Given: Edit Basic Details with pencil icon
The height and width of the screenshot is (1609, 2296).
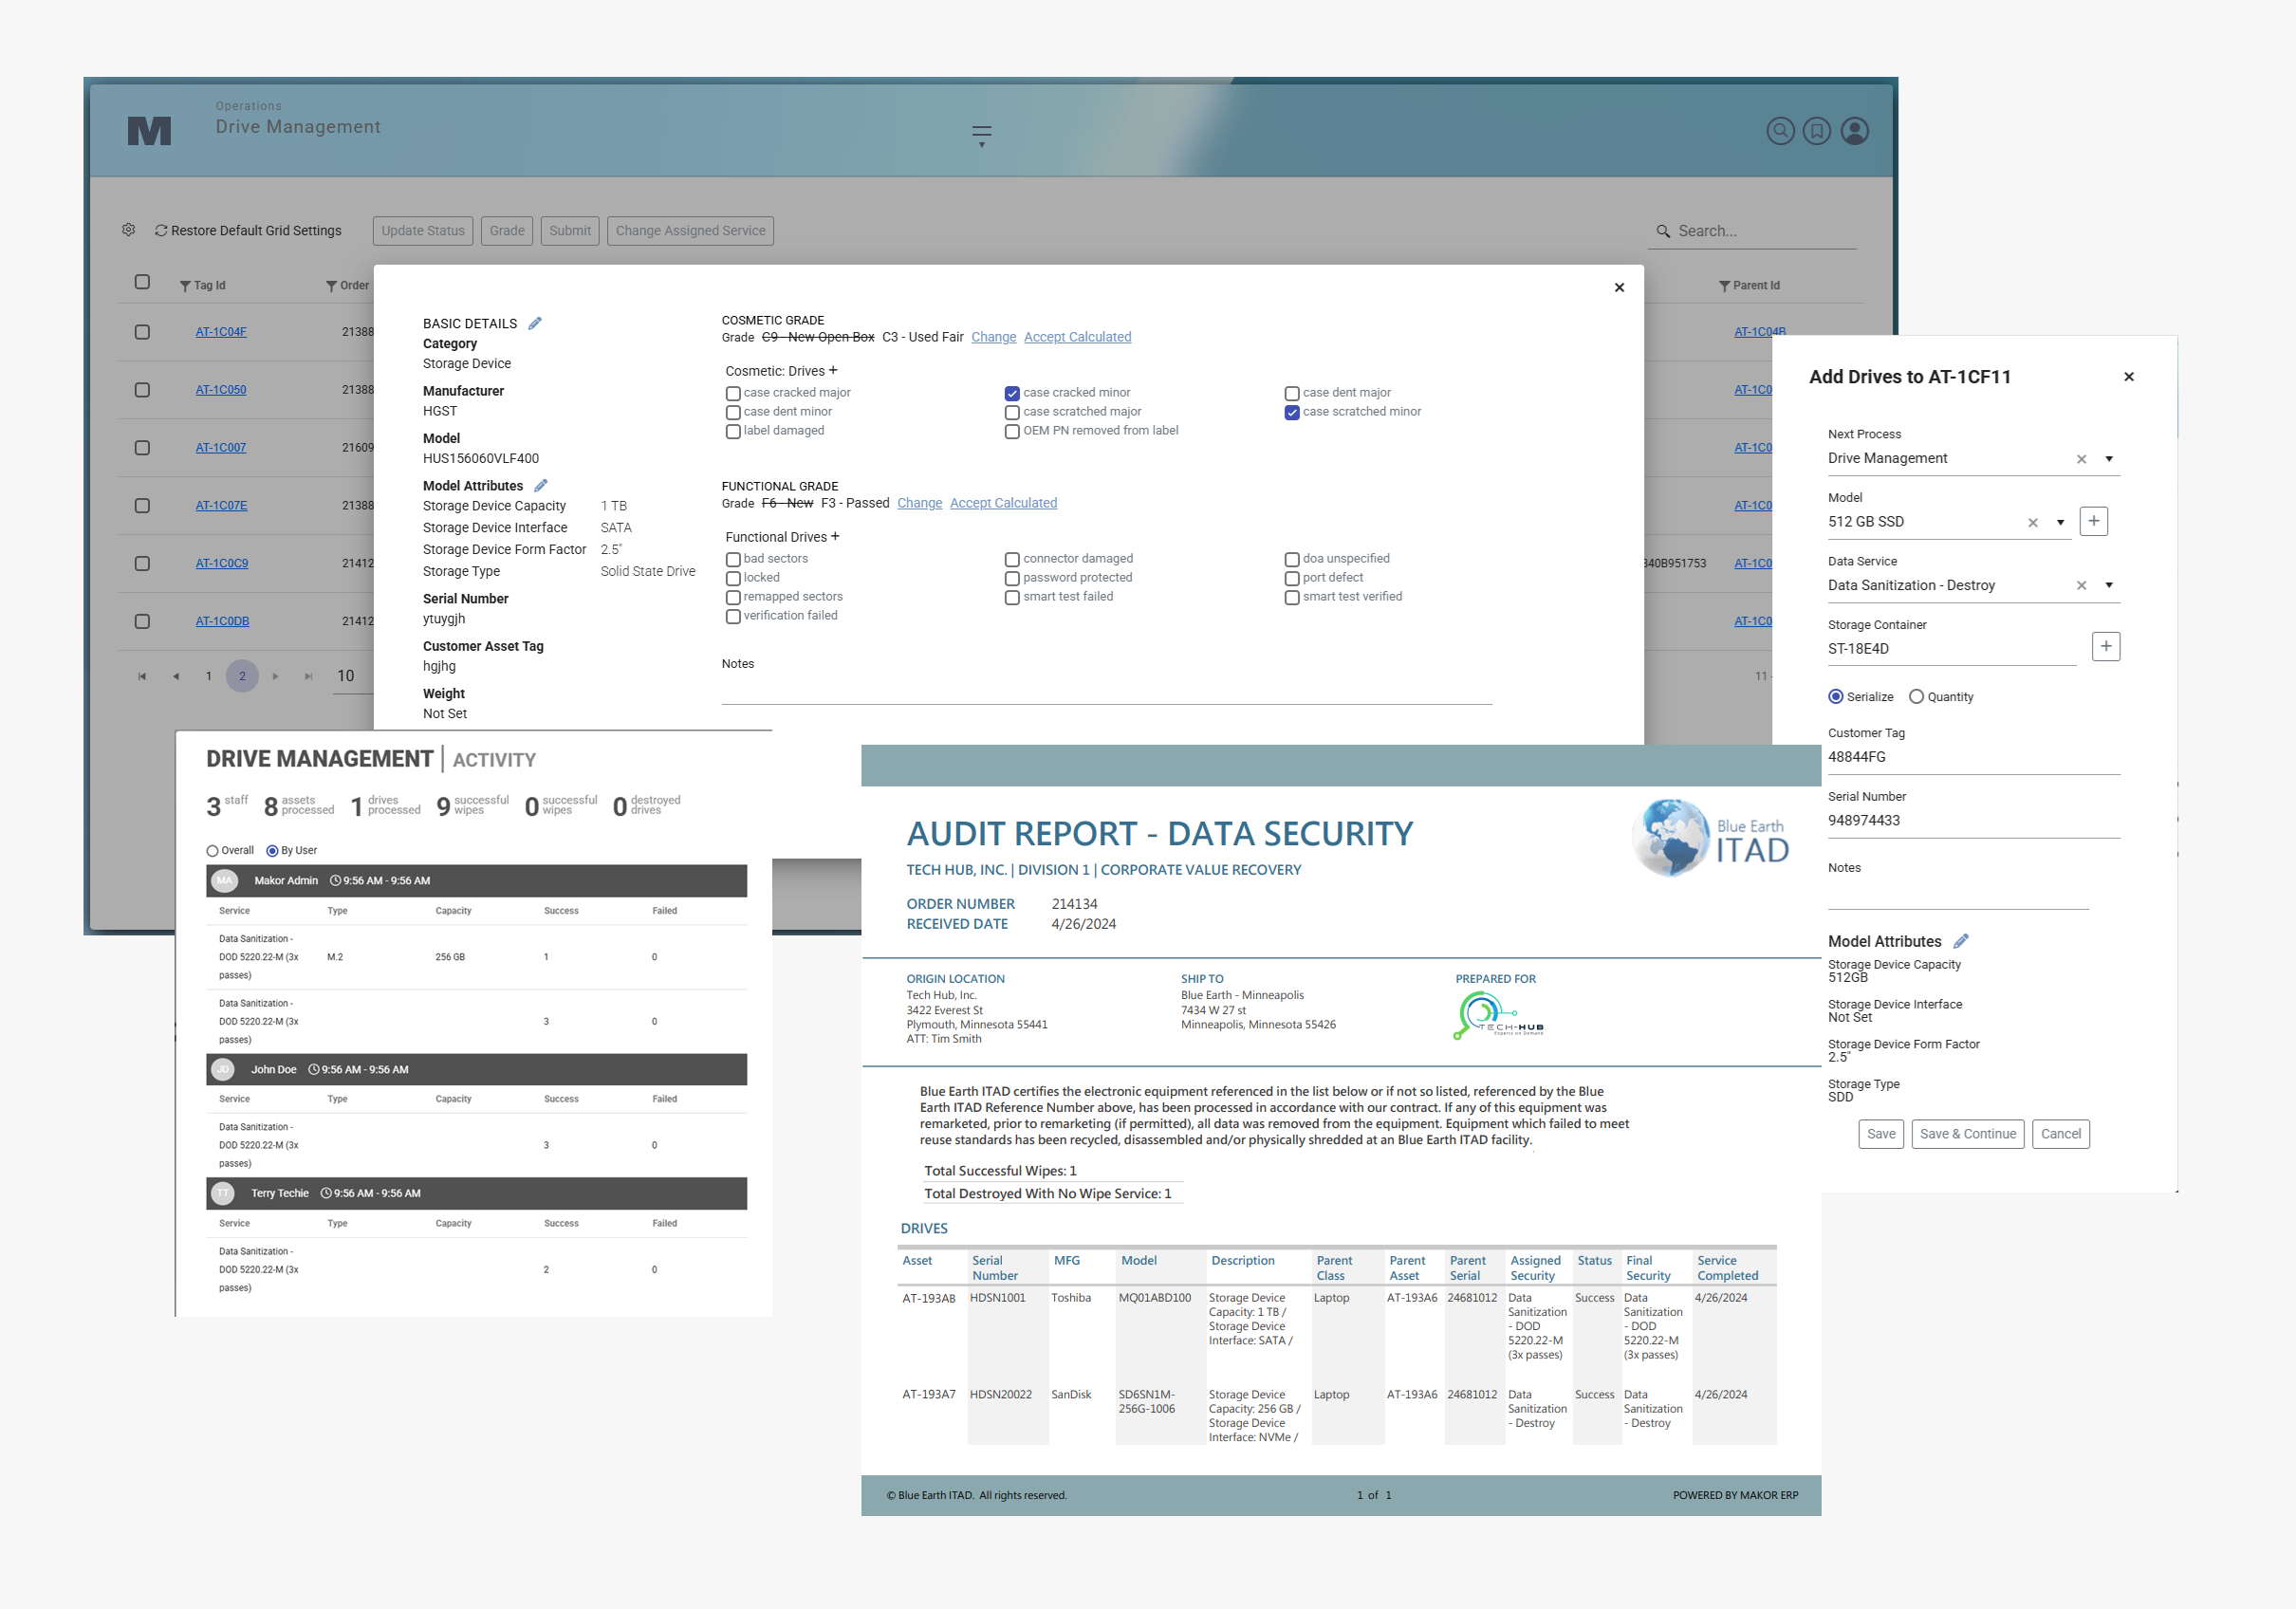Looking at the screenshot, I should click(535, 323).
